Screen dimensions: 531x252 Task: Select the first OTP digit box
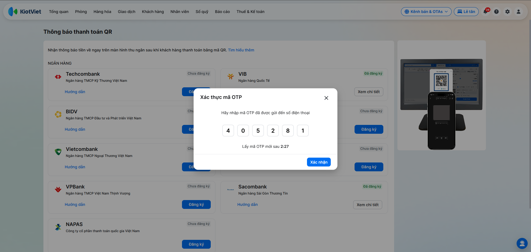pyautogui.click(x=228, y=131)
